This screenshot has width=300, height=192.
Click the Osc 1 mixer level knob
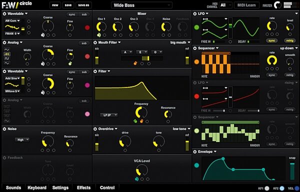pos(101,27)
